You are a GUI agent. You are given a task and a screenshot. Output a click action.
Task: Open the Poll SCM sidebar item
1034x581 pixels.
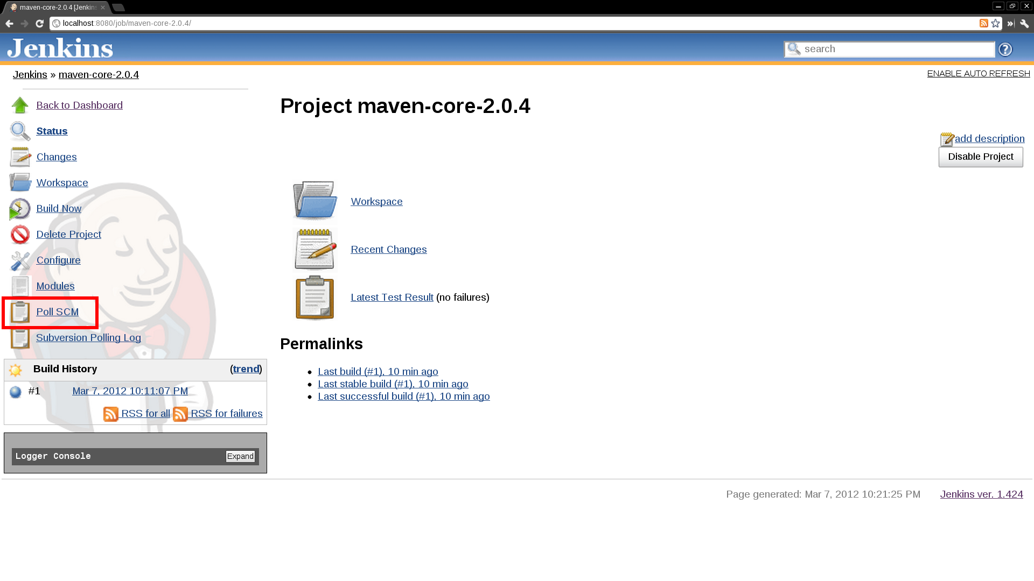pyautogui.click(x=57, y=312)
